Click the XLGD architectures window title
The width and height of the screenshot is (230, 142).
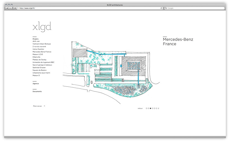click(x=115, y=5)
